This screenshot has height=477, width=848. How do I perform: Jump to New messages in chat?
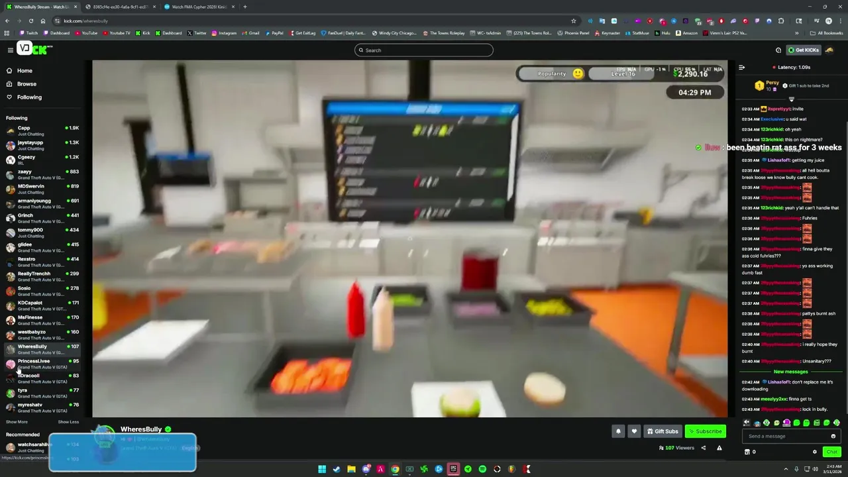tap(791, 372)
